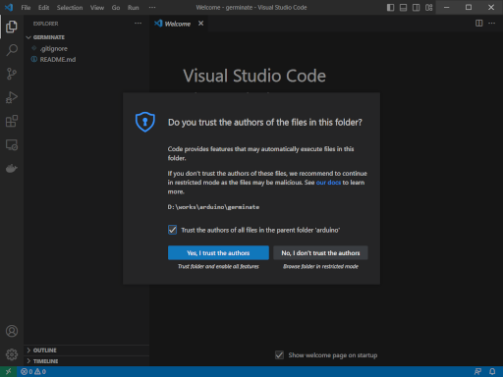Viewport: 503px width, 377px height.
Task: Open the Manage gear icon
Action: coord(12,354)
